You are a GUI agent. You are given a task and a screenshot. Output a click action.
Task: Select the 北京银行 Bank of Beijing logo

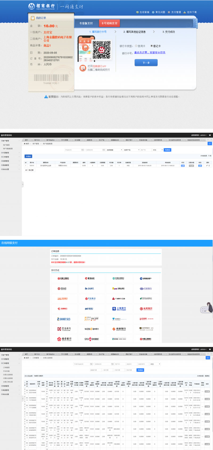point(146,309)
